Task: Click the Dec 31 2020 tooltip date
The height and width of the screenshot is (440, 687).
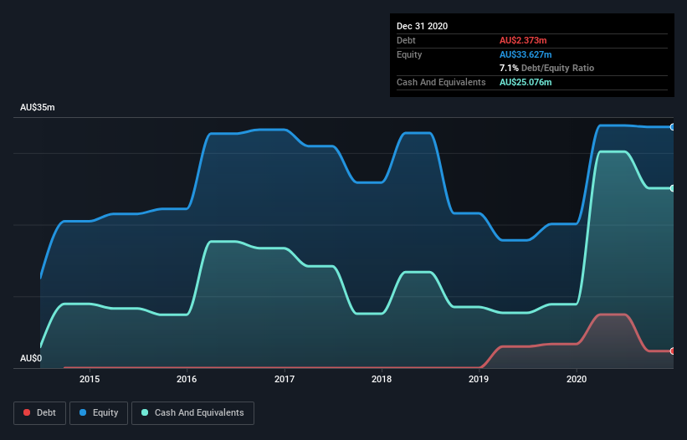Action: click(422, 26)
